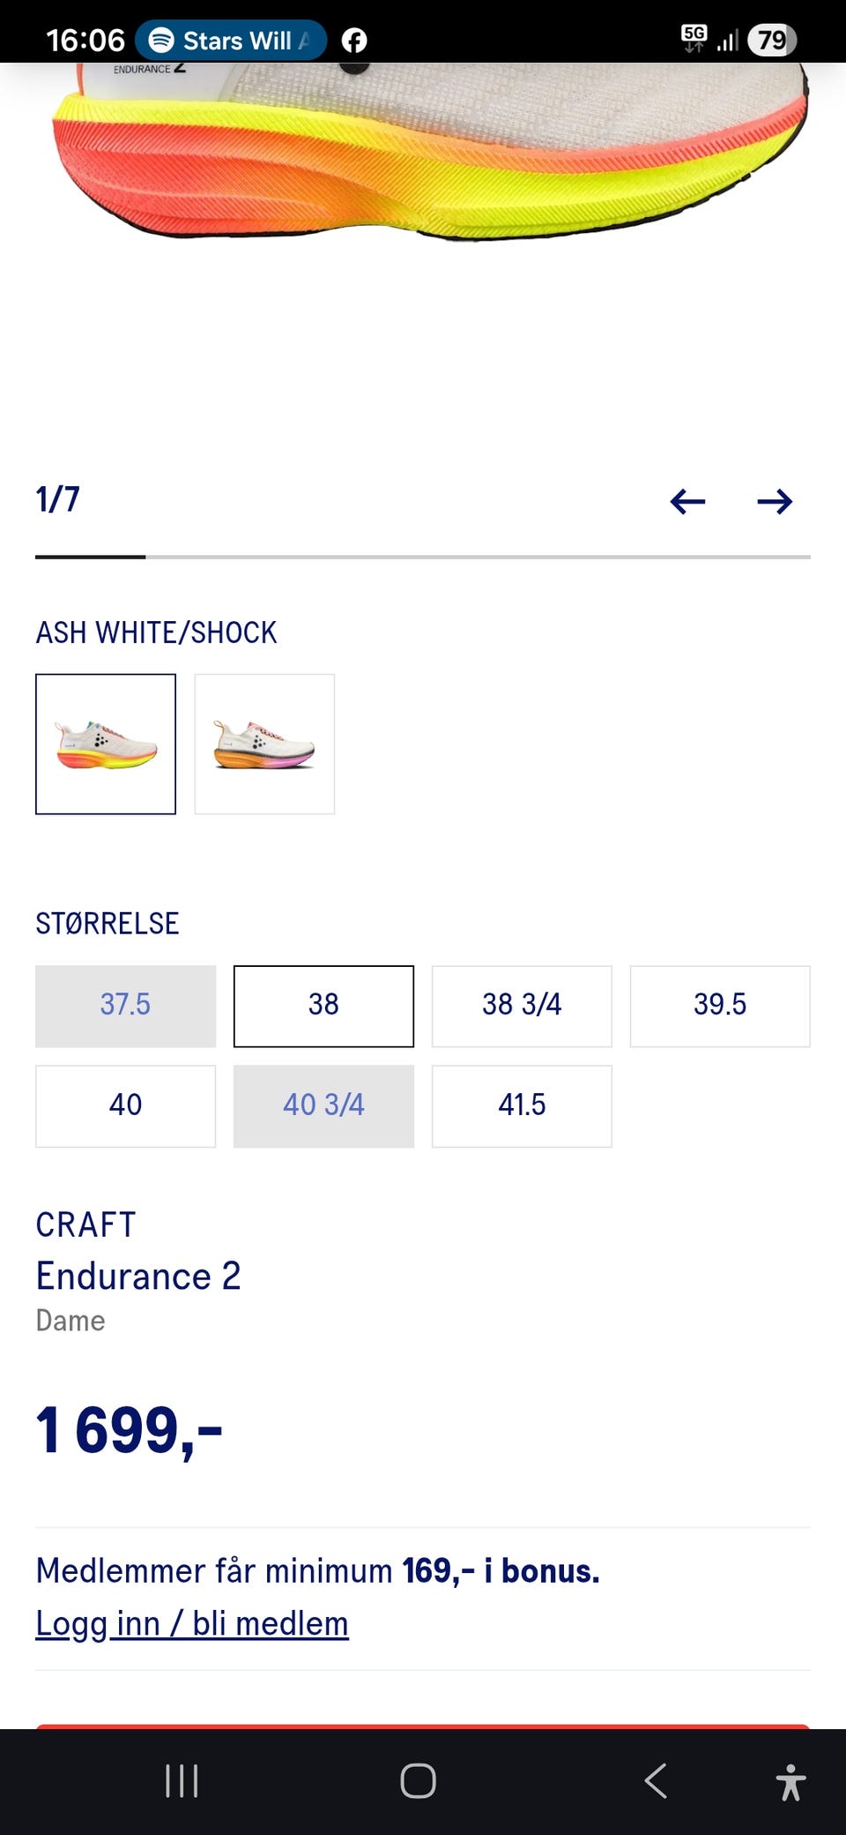Viewport: 846px width, 1835px height.
Task: Open the Spotify now-playing pill
Action: coord(231,41)
